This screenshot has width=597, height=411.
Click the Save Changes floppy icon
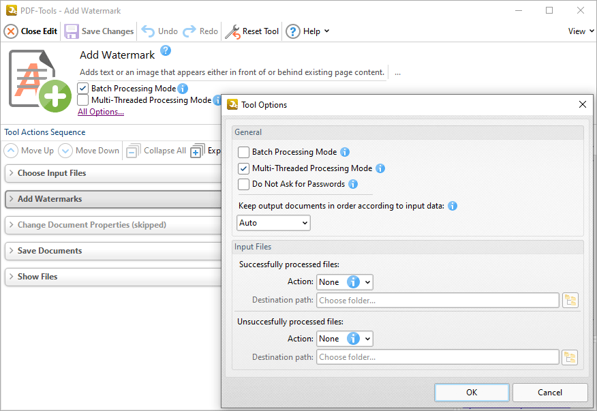pyautogui.click(x=71, y=31)
